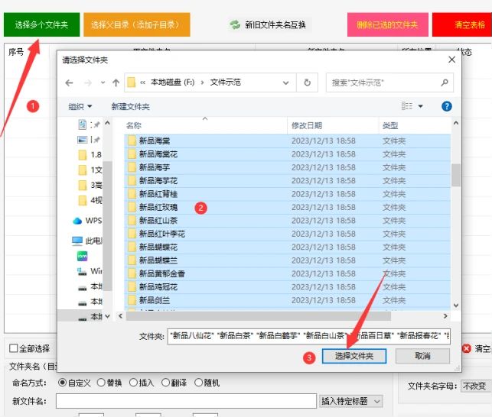
Task: Click the green swap arrows icon
Action: click(x=235, y=24)
